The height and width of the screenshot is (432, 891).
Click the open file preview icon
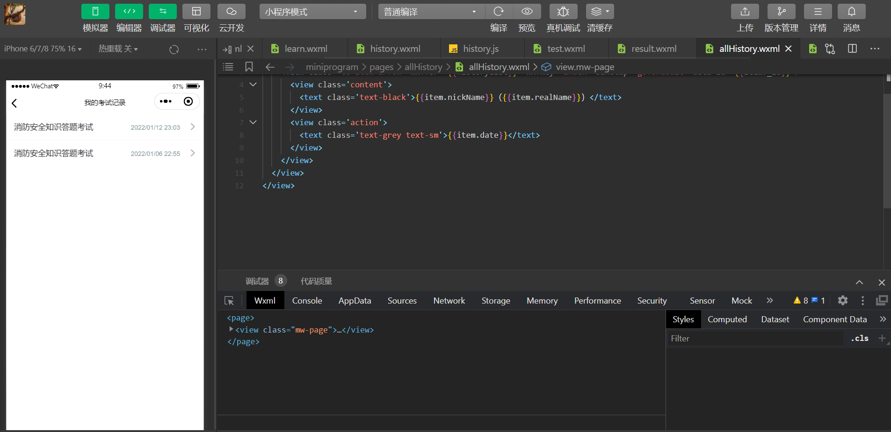point(813,49)
